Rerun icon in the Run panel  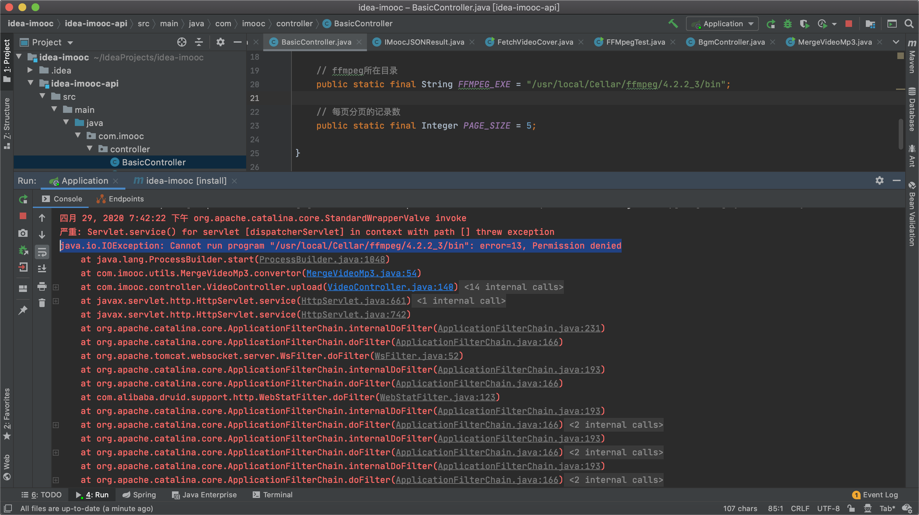click(23, 199)
